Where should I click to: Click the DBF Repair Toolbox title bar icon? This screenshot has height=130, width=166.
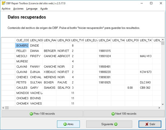pyautogui.click(x=4, y=3)
